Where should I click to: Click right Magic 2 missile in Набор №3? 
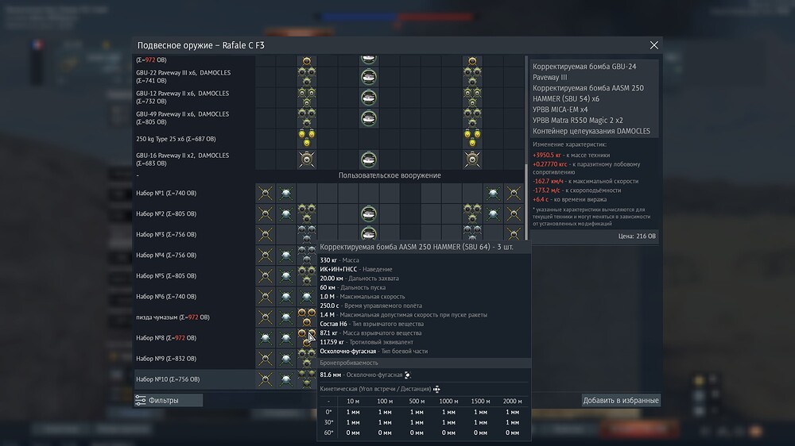click(514, 234)
